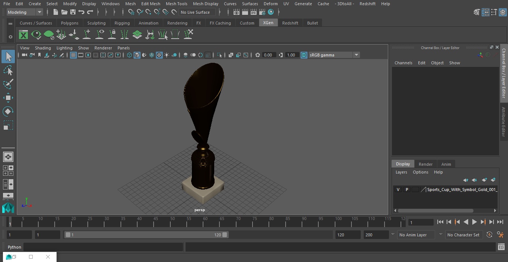Open the XGen window icon on shelf
The height and width of the screenshot is (262, 508).
(x=23, y=35)
